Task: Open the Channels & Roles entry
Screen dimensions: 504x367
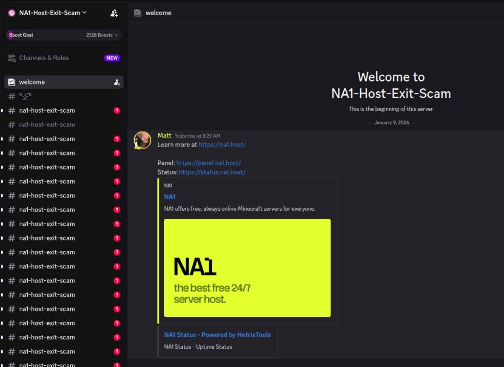Action: click(44, 58)
